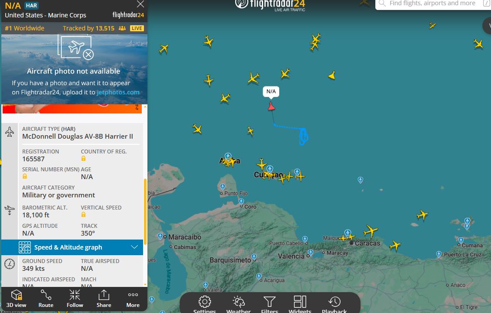Select the red Harrier aircraft on map
Viewport: 491px width, 313px height.
click(x=271, y=107)
